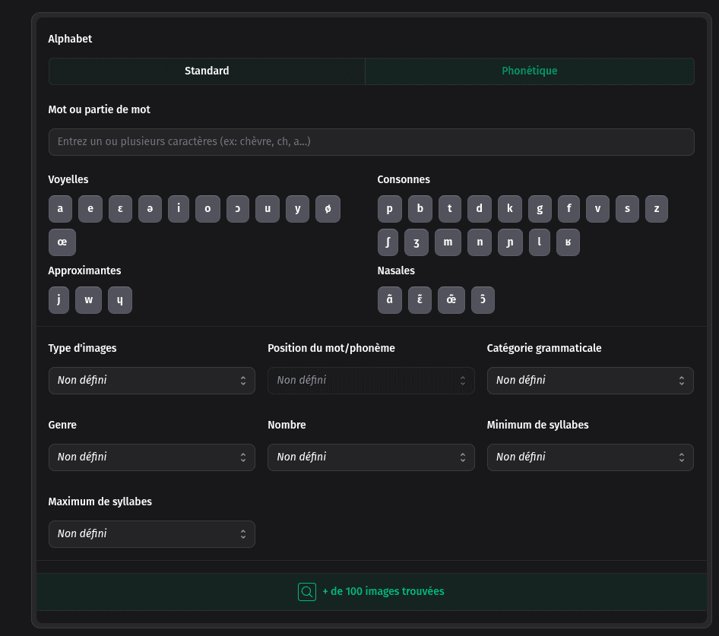Select the ɔ̃ nasal vowel key

click(x=483, y=300)
